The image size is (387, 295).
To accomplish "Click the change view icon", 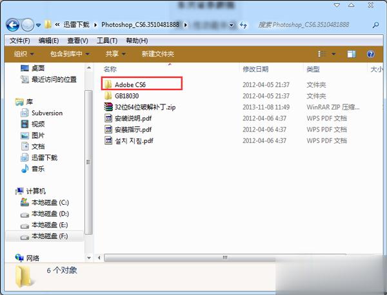I will point(322,53).
